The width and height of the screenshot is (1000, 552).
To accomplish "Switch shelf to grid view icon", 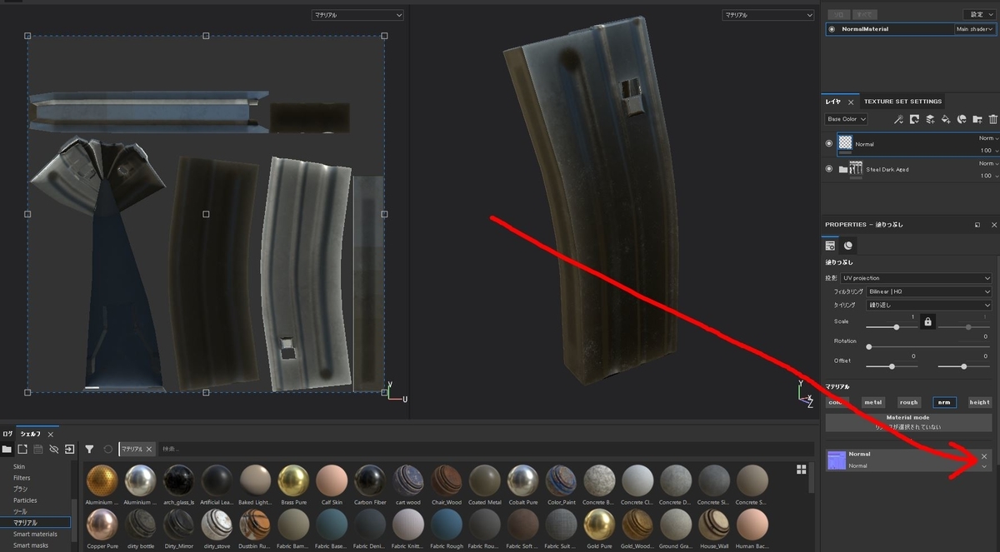I will click(802, 469).
